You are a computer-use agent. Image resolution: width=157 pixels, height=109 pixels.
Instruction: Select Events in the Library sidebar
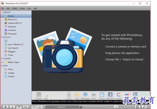[x=16, y=16]
